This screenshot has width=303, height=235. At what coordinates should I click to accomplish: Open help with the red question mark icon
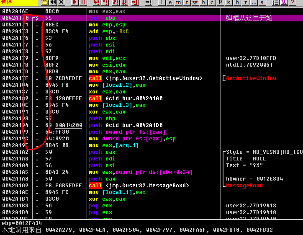293,3
